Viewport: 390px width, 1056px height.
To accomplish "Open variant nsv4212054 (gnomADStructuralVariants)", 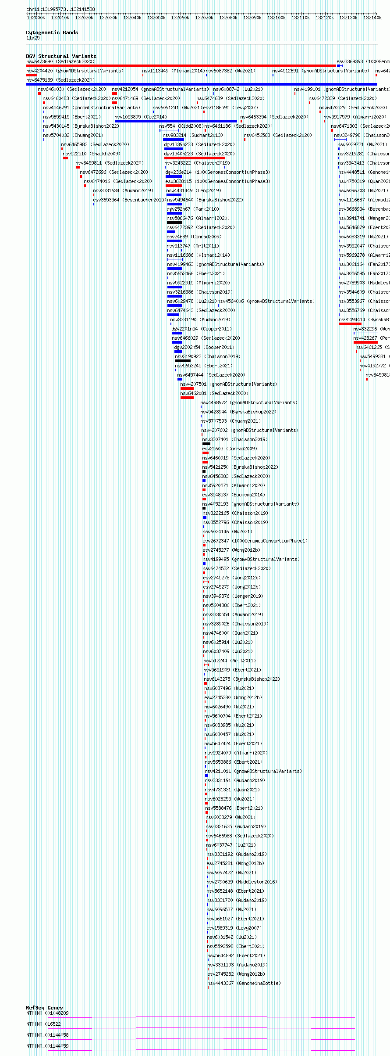I will tap(160, 89).
